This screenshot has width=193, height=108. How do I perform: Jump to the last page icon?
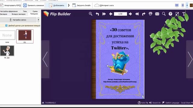pyautogui.click(x=137, y=14)
